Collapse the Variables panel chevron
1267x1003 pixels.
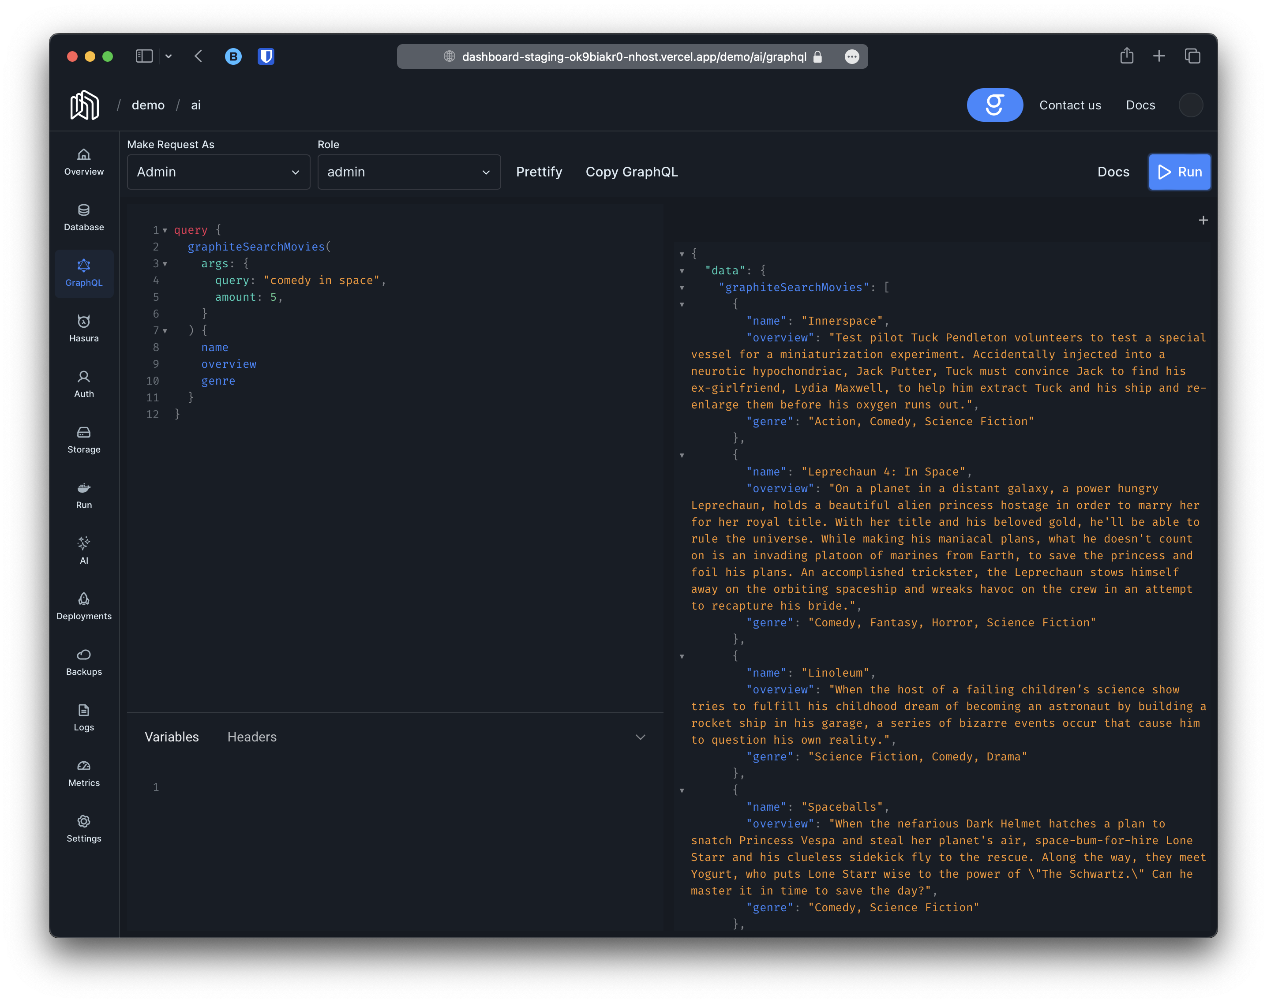(x=640, y=737)
